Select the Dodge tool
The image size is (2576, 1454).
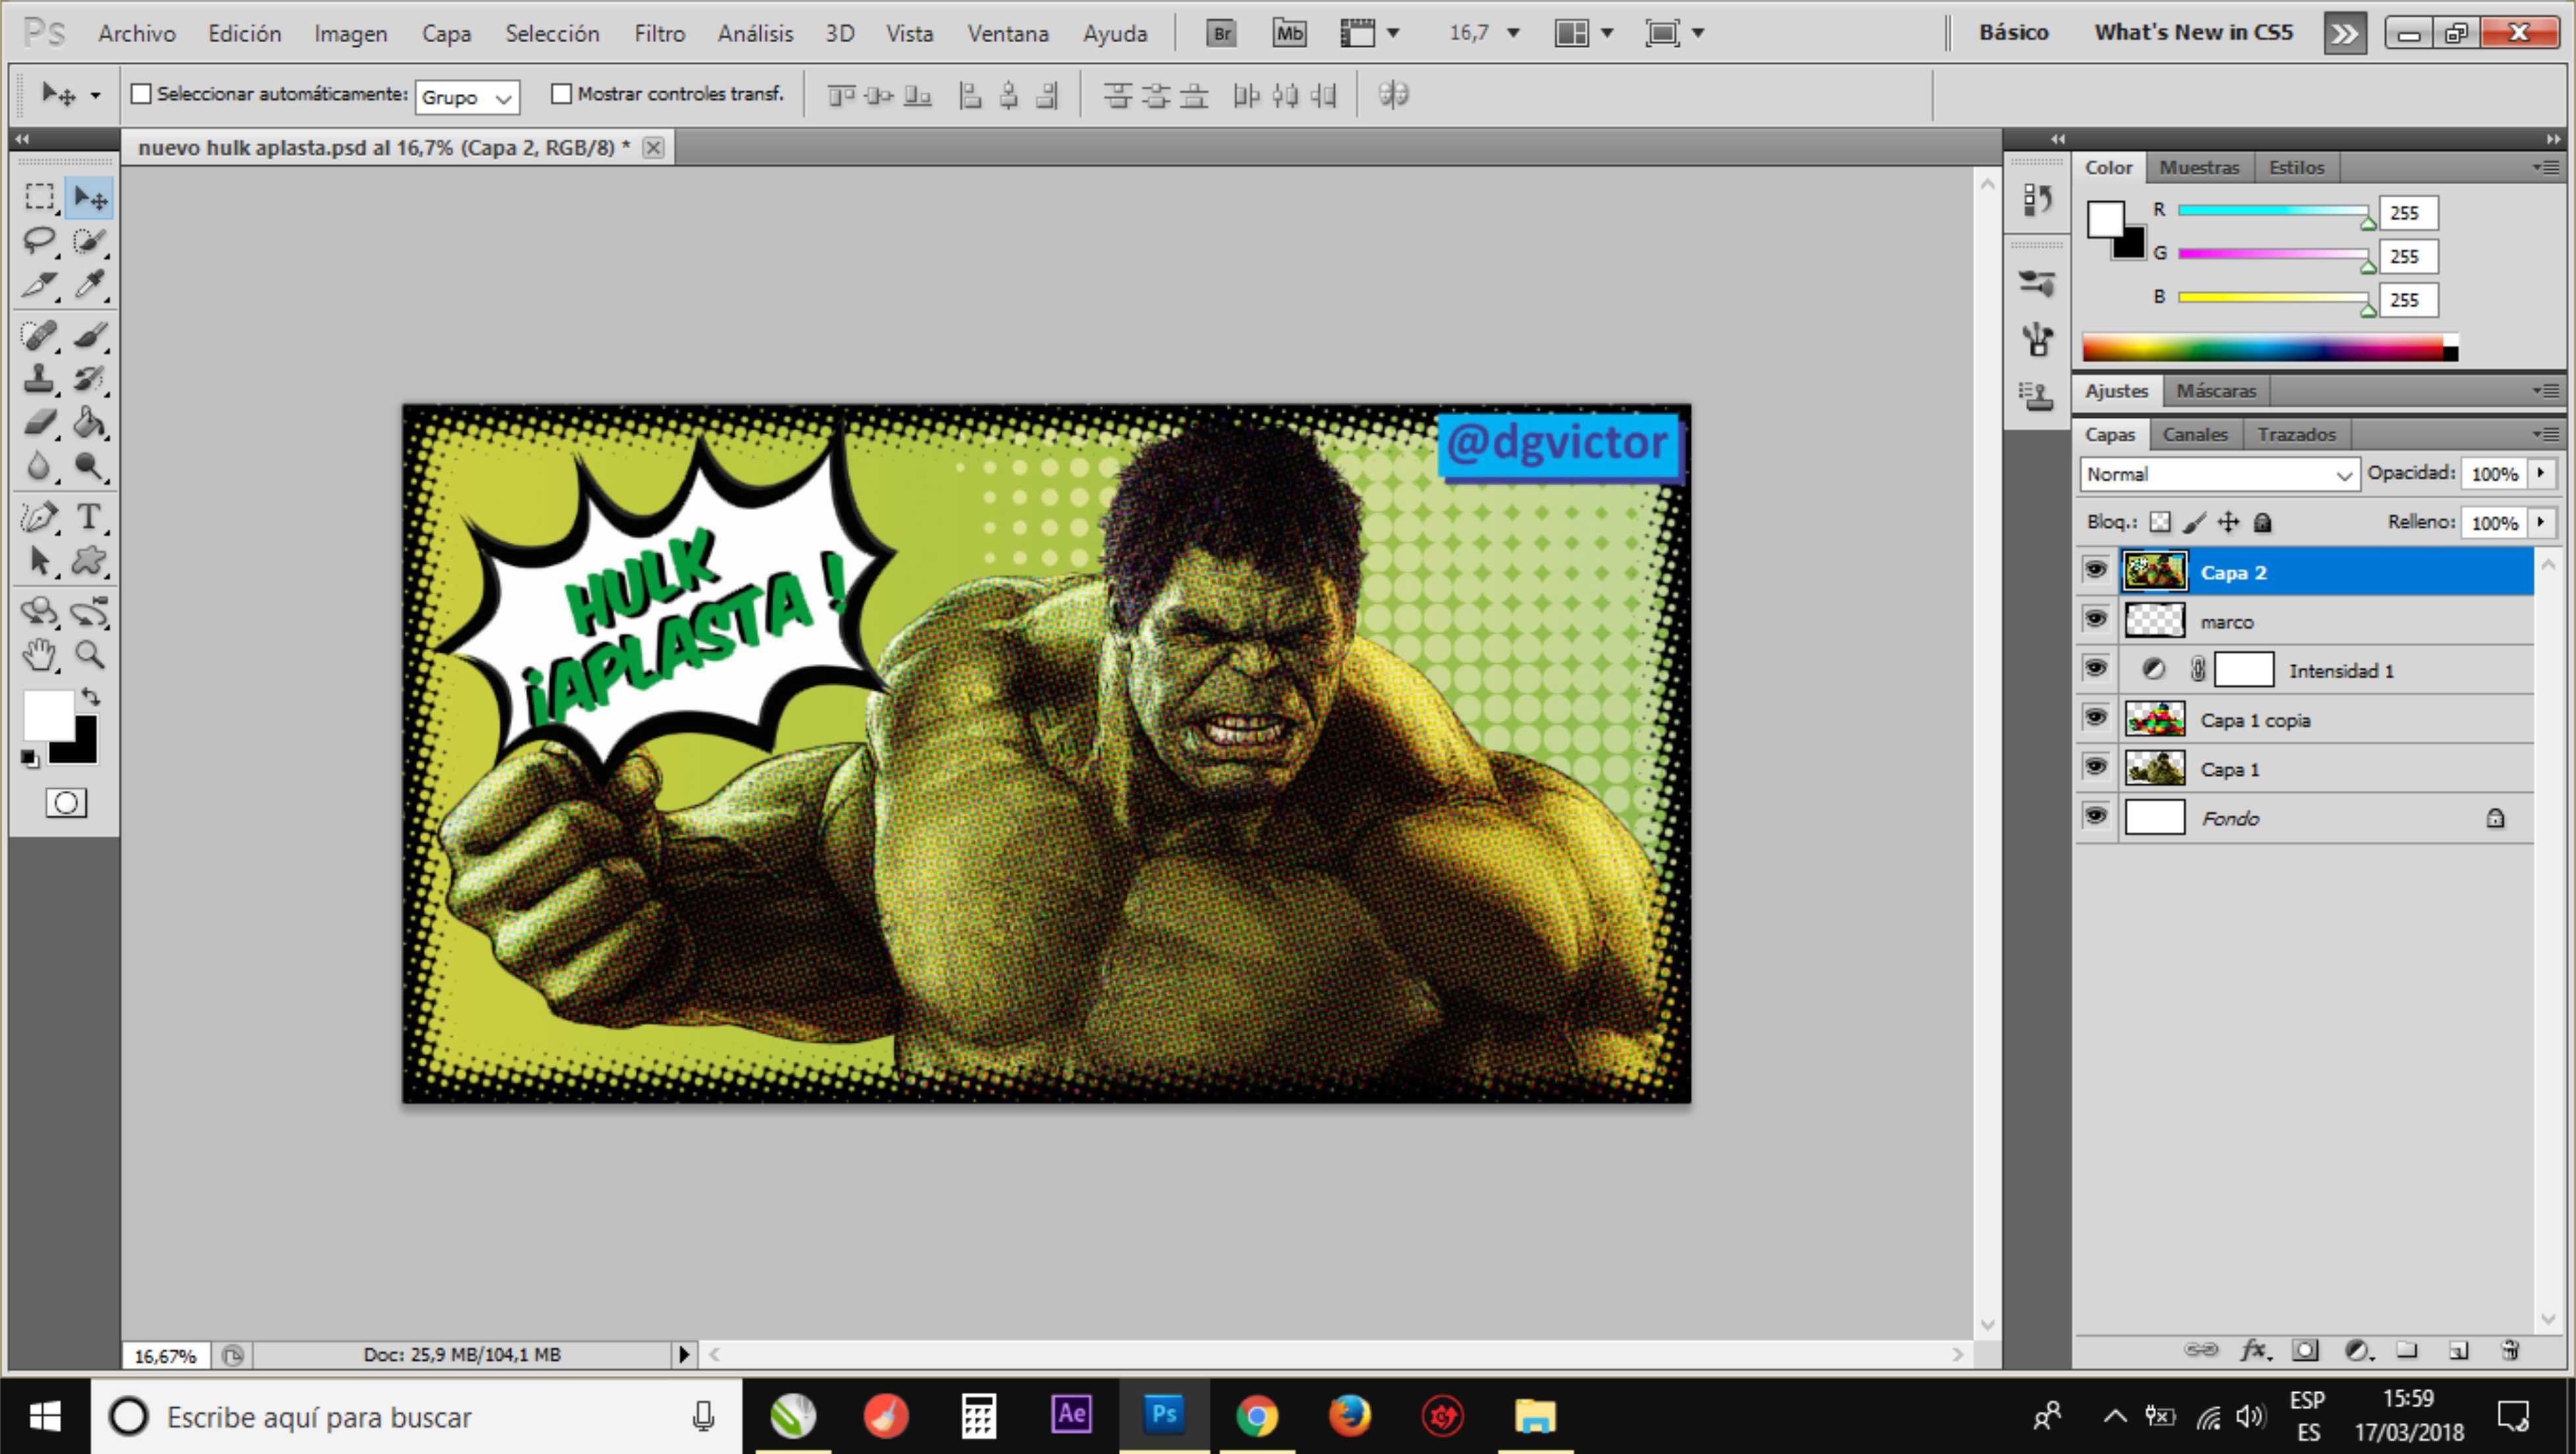[89, 466]
